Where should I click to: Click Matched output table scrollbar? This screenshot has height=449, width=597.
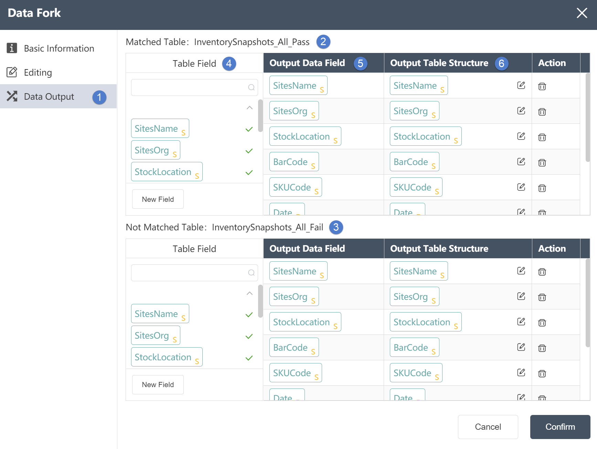point(588,117)
